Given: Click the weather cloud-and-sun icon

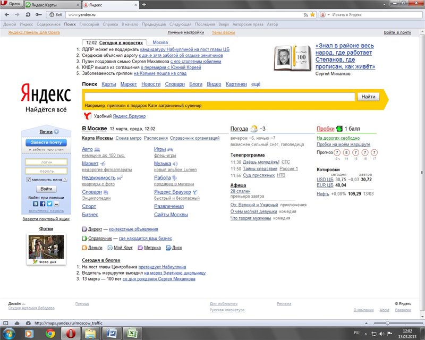Looking at the screenshot, I should point(254,129).
